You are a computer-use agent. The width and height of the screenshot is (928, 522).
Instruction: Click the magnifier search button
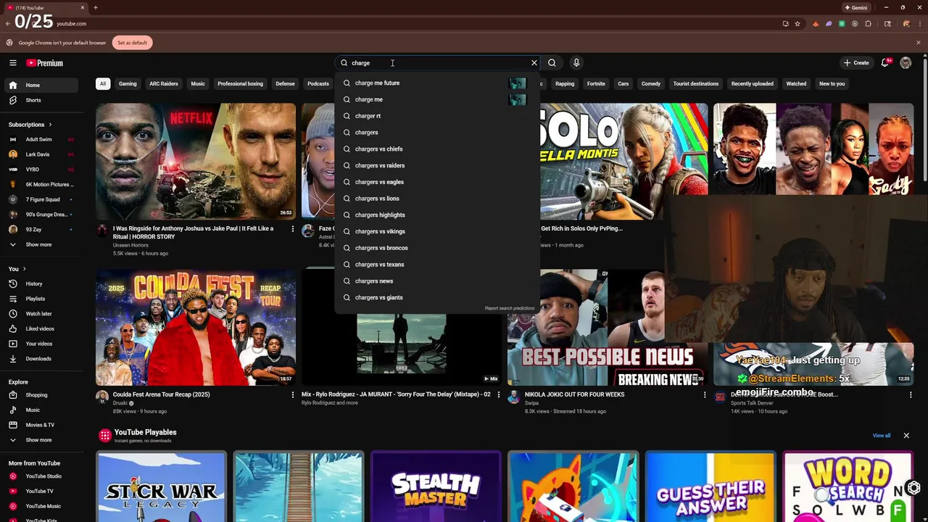(552, 63)
